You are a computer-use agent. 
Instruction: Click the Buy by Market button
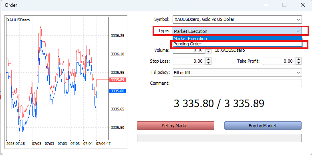point(263,126)
